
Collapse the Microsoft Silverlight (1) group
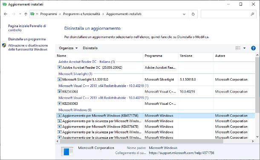(75, 74)
